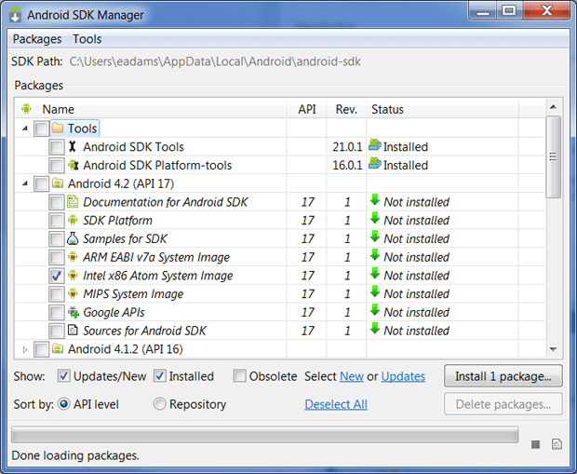Click the Updates selection link
The width and height of the screenshot is (577, 474).
click(x=403, y=376)
